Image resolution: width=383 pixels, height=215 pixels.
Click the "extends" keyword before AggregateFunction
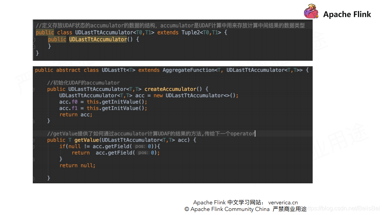149,70
